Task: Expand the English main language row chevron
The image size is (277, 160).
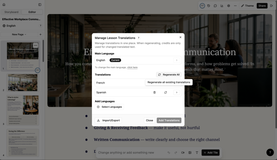Action: 177,60
